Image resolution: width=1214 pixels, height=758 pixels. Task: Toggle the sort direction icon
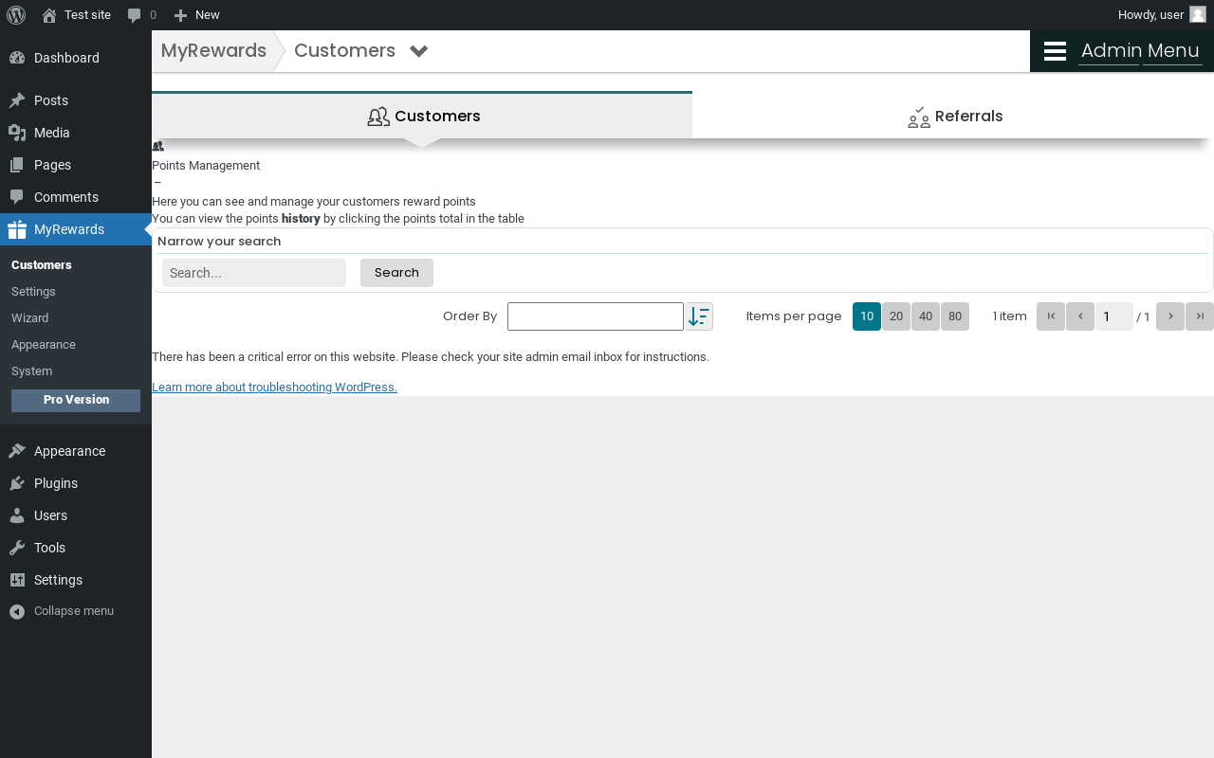[699, 316]
